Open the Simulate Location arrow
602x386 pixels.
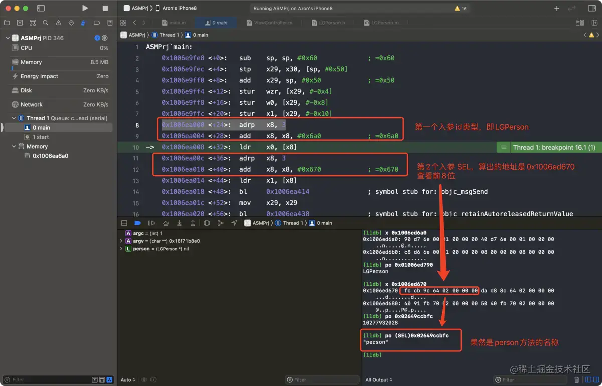[234, 223]
